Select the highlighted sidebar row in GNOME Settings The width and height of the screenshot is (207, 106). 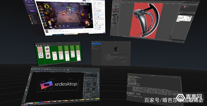96,43
